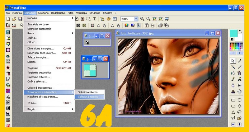Select the lasso selection shape
The height and width of the screenshot is (132, 249).
240,112
